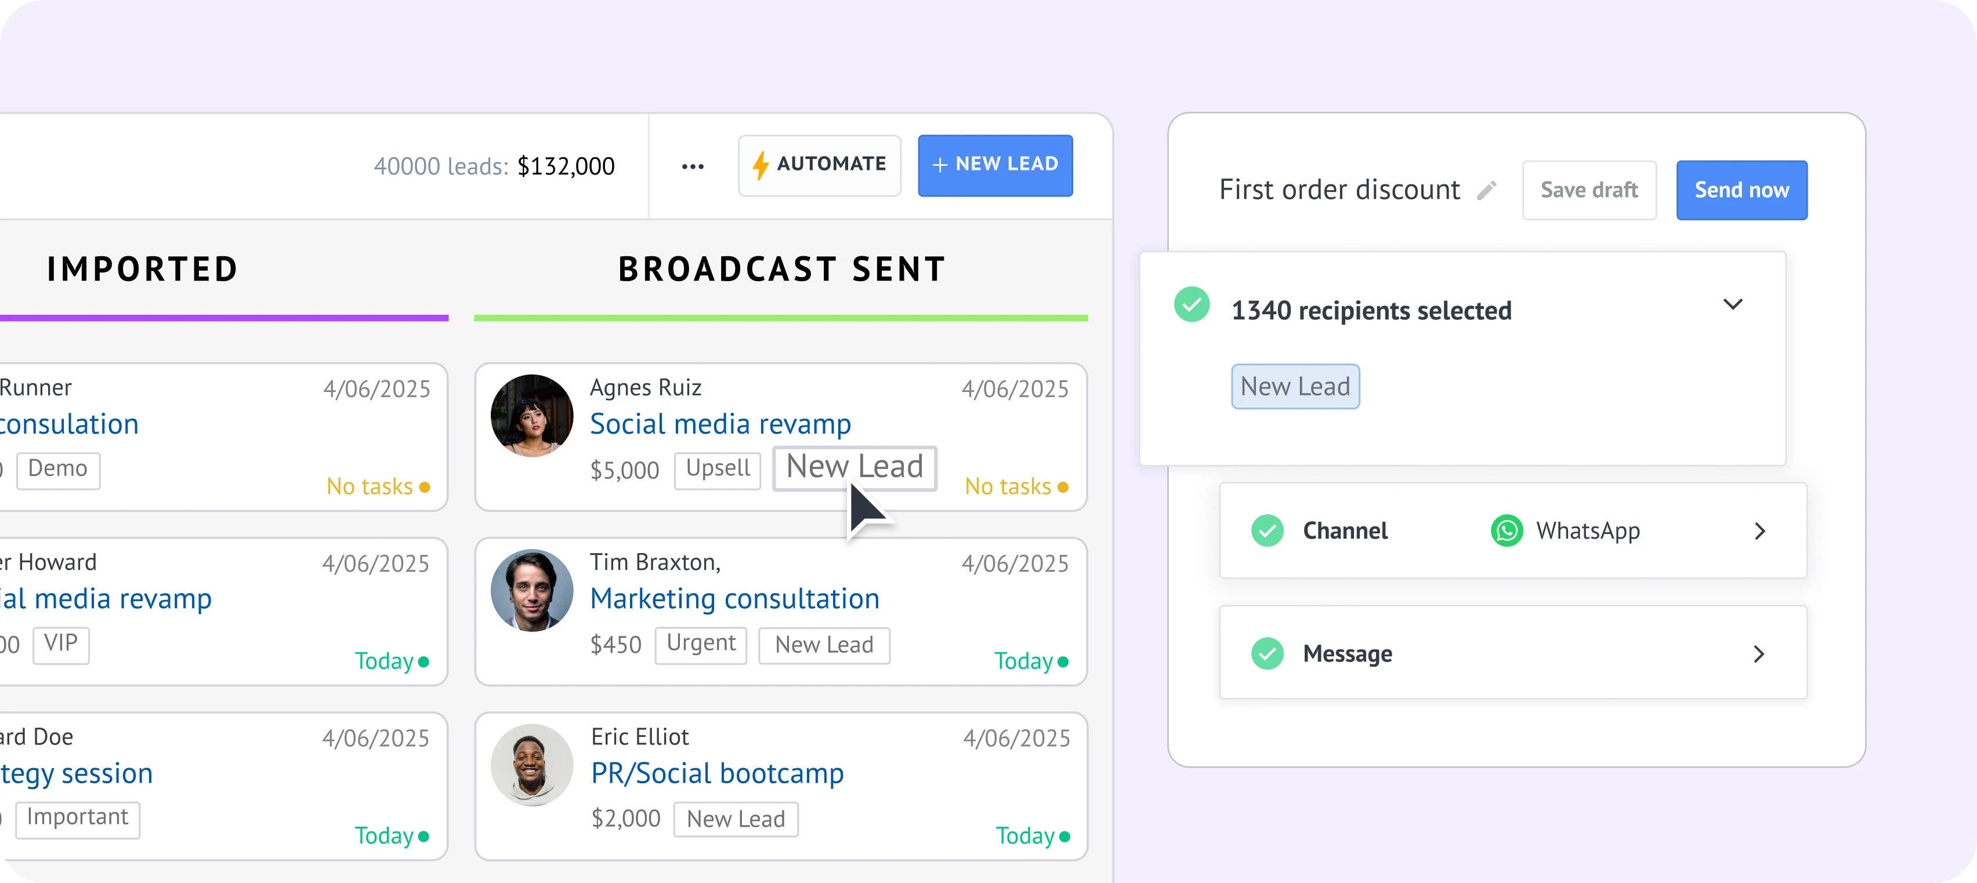Click the green checkmark beside Channel
This screenshot has width=1977, height=883.
point(1267,531)
